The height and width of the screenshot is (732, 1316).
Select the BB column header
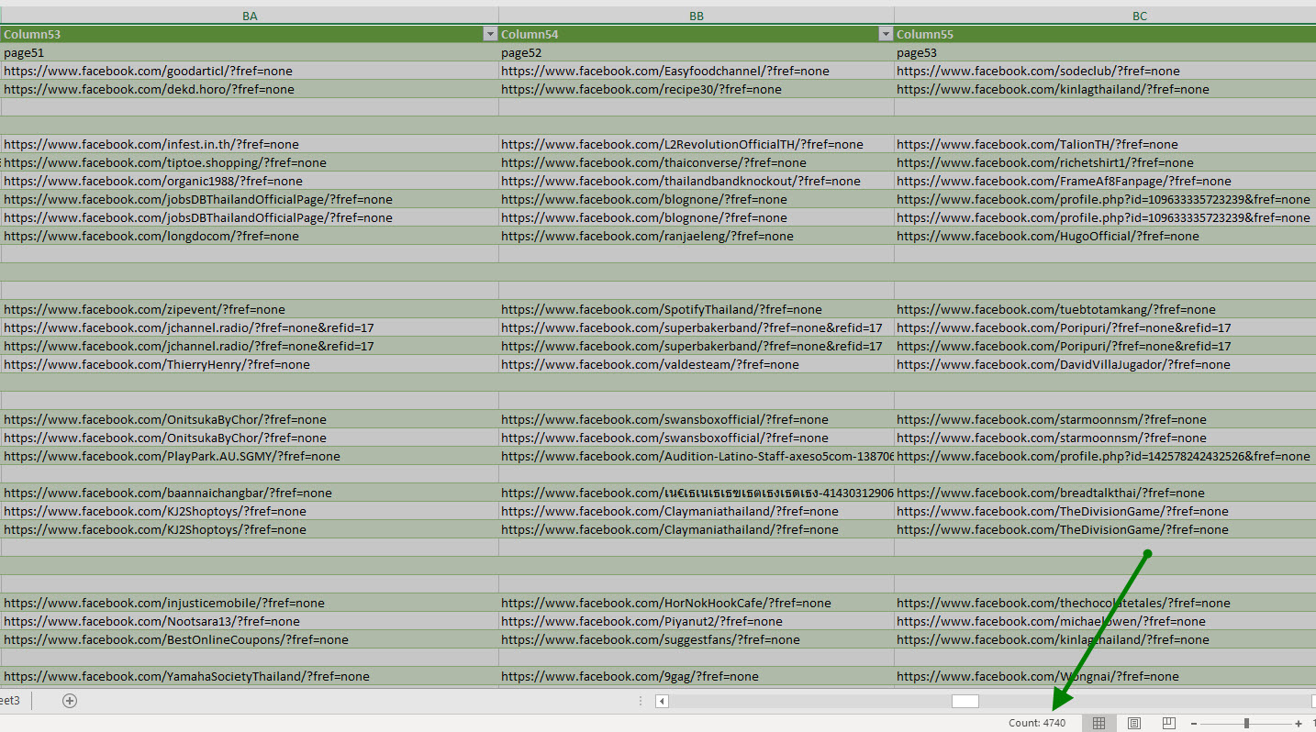[697, 16]
